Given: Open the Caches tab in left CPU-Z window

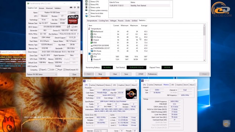Looking at the screenshot, I should (93, 85).
